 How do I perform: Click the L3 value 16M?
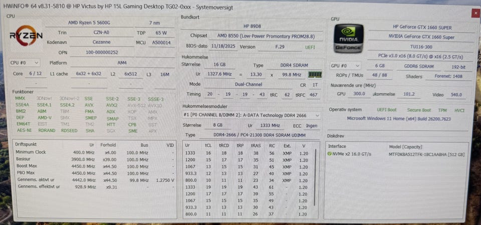point(164,74)
